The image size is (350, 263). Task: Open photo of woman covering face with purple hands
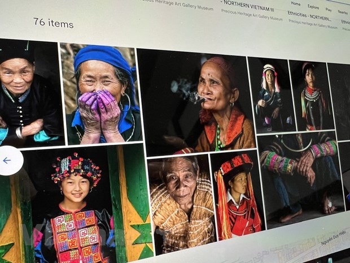pos(102,94)
